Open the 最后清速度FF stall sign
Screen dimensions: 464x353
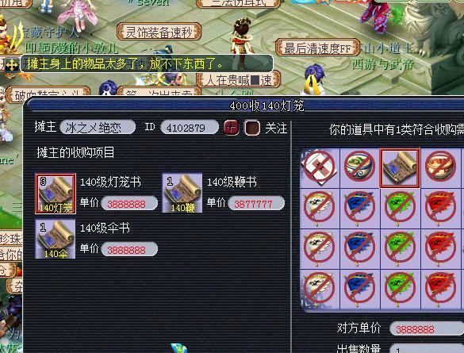(x=317, y=48)
